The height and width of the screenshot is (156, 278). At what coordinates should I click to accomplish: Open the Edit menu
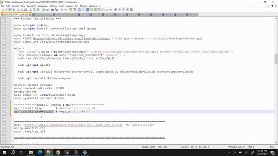[8, 6]
